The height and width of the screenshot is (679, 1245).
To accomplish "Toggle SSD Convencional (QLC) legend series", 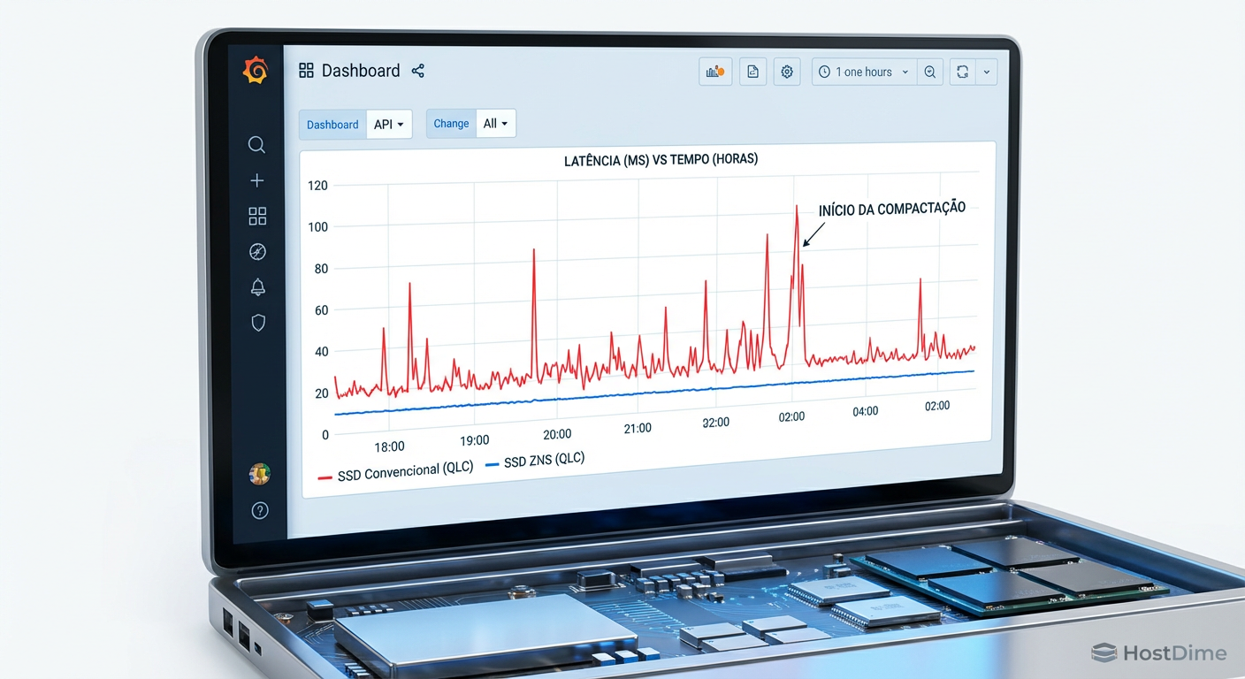I will [x=396, y=471].
